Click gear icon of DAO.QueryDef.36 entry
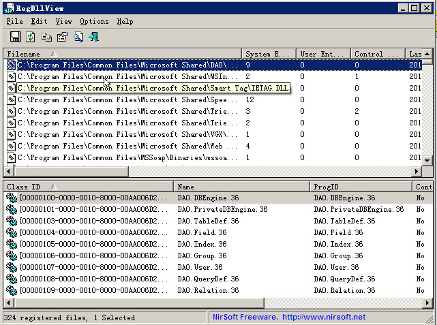Viewport: 437px width, 325px height. [12, 279]
